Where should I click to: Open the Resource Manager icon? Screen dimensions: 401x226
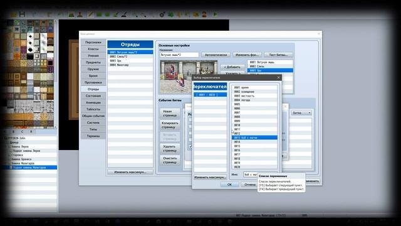click(x=196, y=14)
